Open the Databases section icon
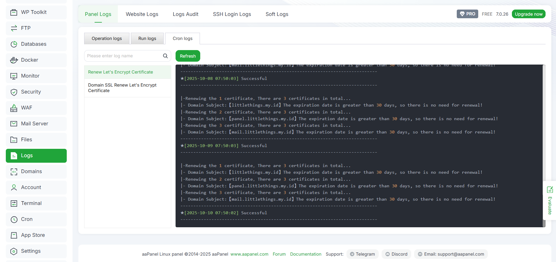This screenshot has height=262, width=556. pyautogui.click(x=14, y=44)
